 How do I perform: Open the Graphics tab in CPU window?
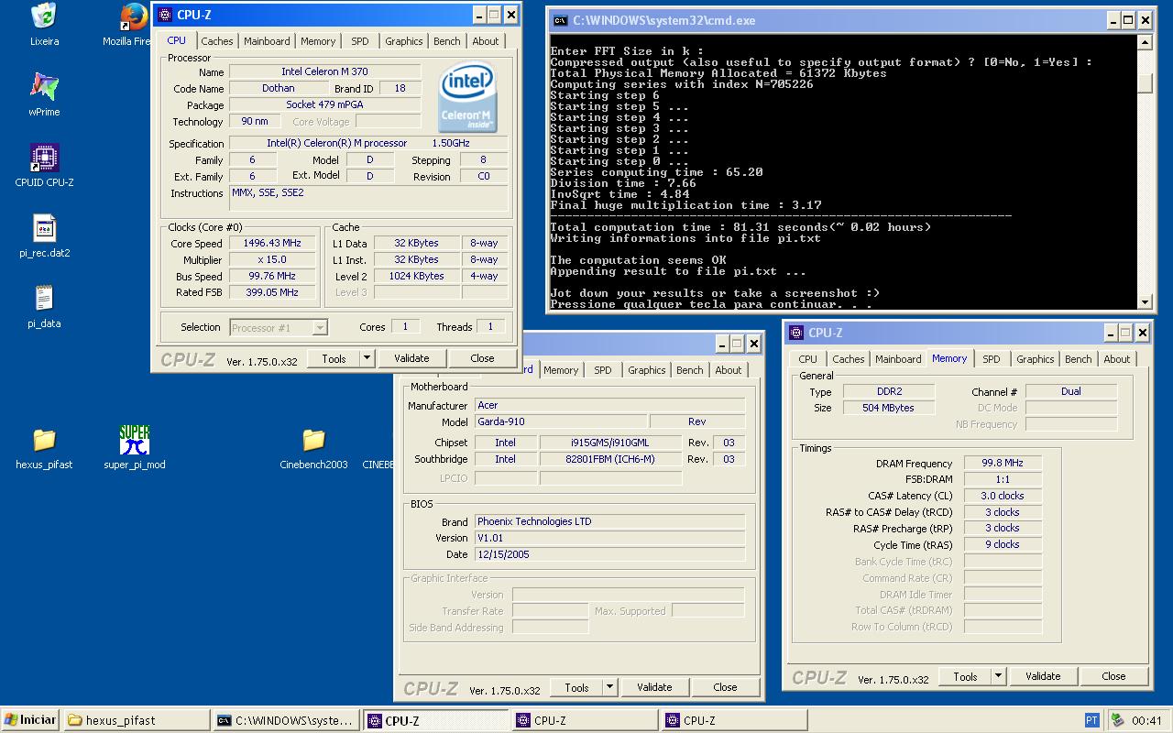click(404, 41)
